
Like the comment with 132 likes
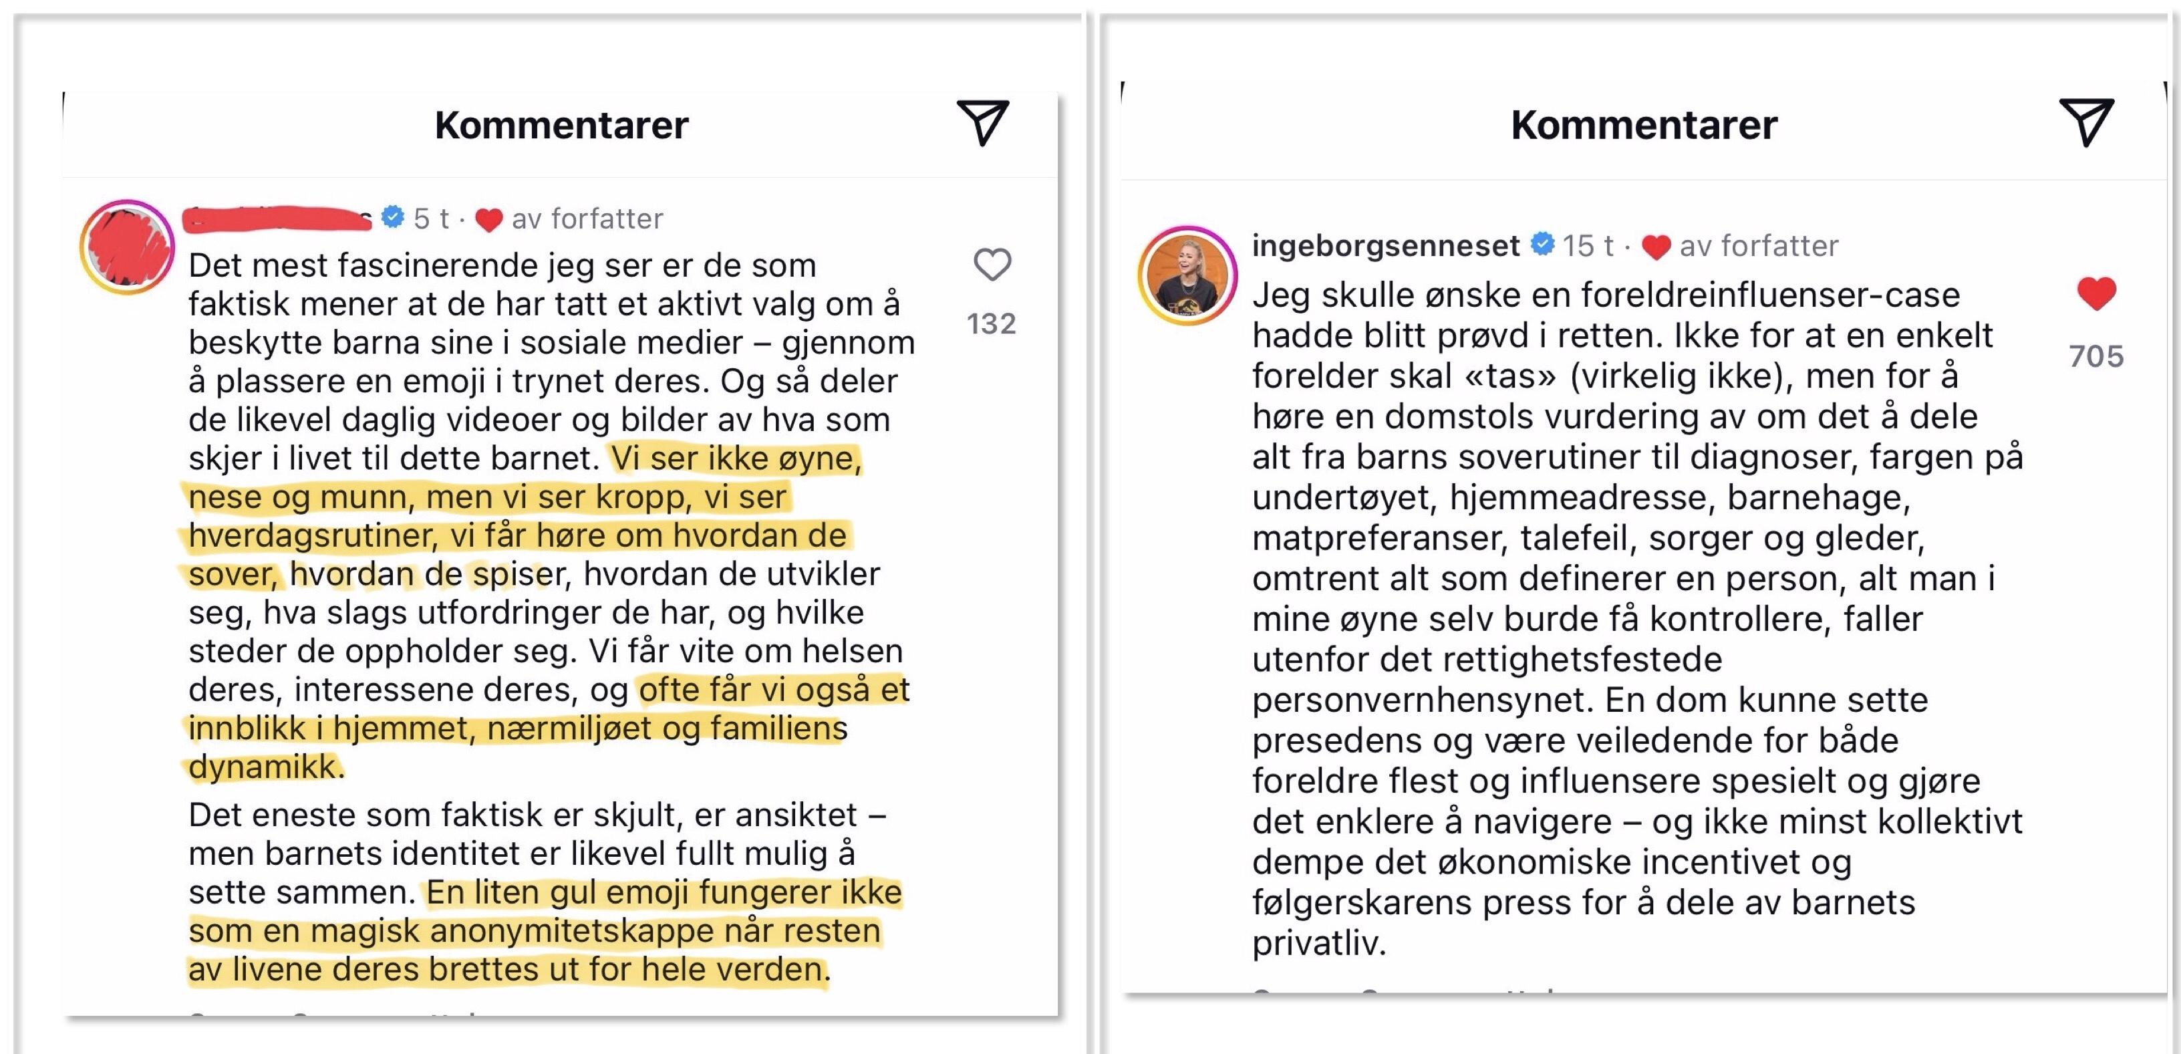992,264
